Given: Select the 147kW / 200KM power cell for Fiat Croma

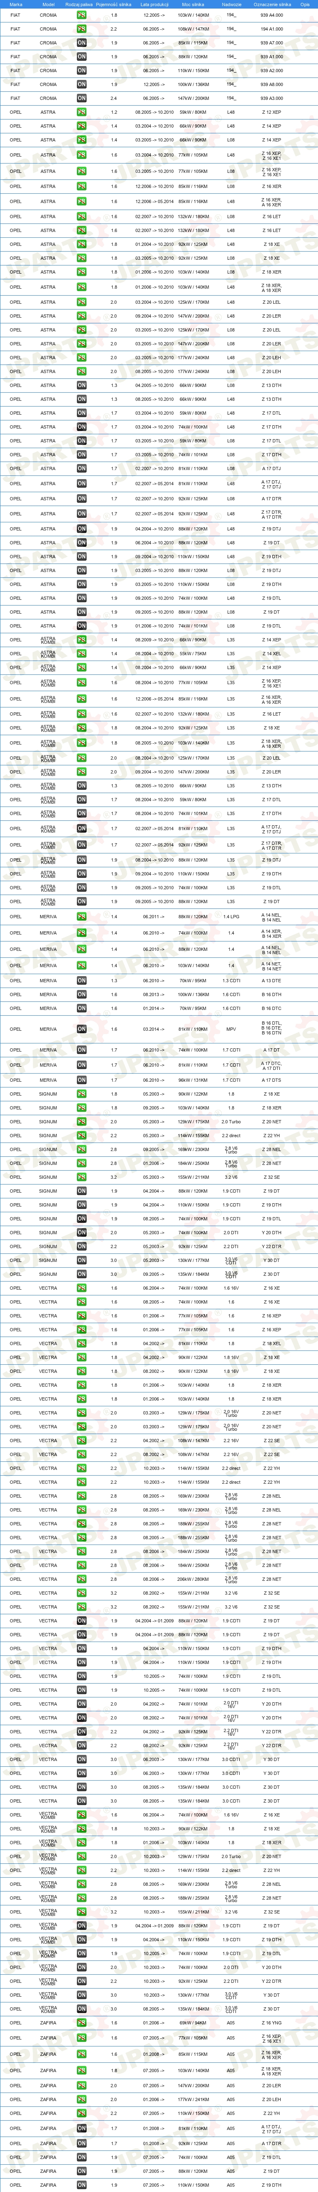Looking at the screenshot, I should 192,98.
